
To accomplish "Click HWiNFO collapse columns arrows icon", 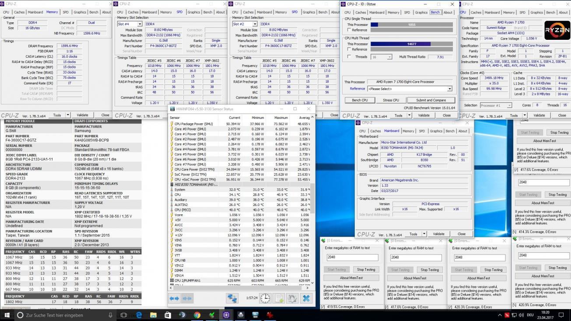I will point(187,298).
